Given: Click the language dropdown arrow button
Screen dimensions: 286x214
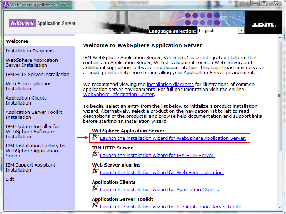Looking at the screenshot, I should point(241,30).
